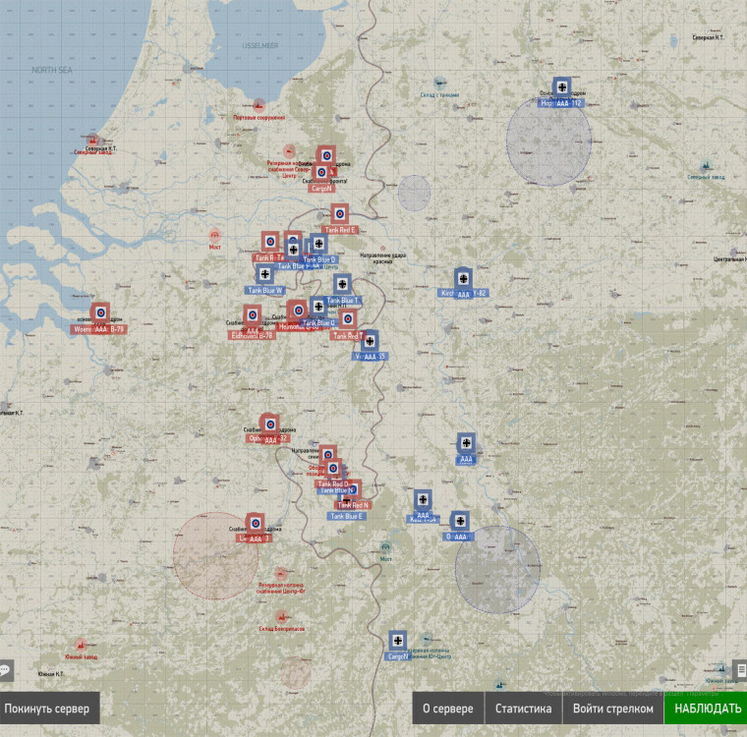Screen dimensions: 747x737
Task: Select the blue cross airfield AAA-112
Action: [562, 86]
